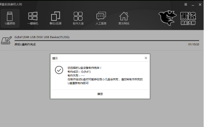The width and height of the screenshot is (205, 127).
Task: Go to 软件大全 section
Action: [x=78, y=18]
